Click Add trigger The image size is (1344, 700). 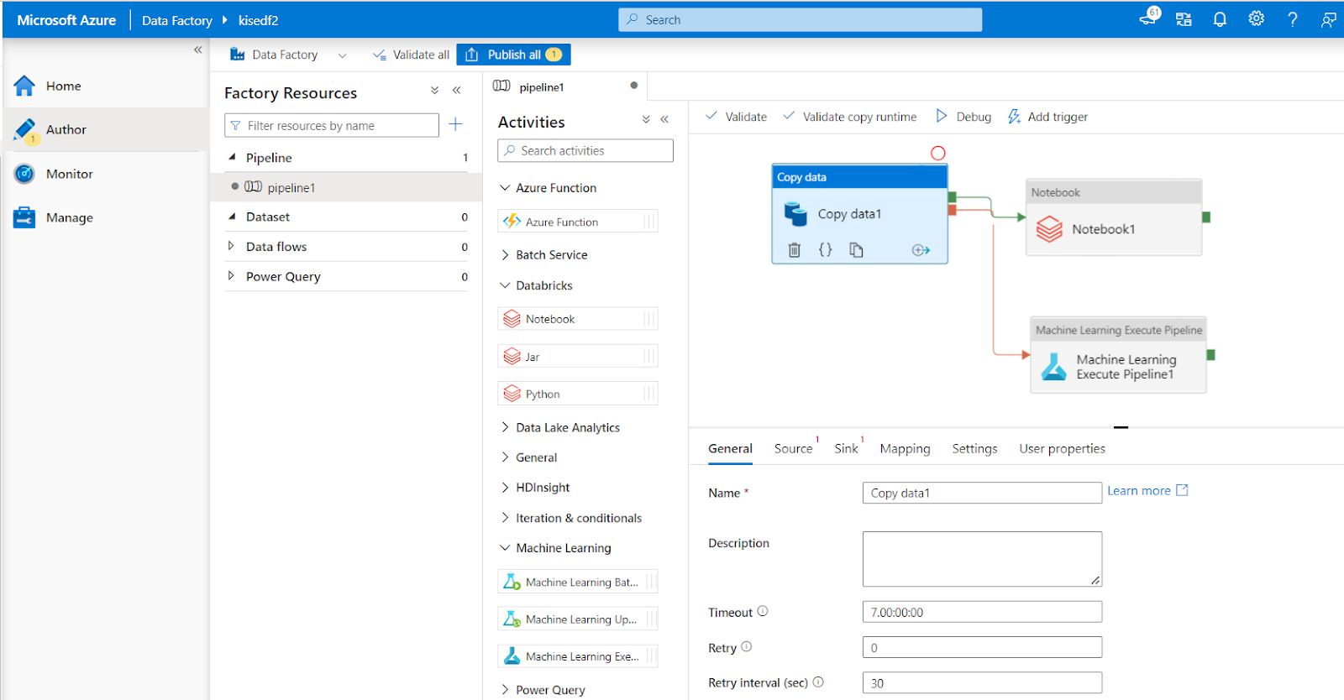point(1047,117)
